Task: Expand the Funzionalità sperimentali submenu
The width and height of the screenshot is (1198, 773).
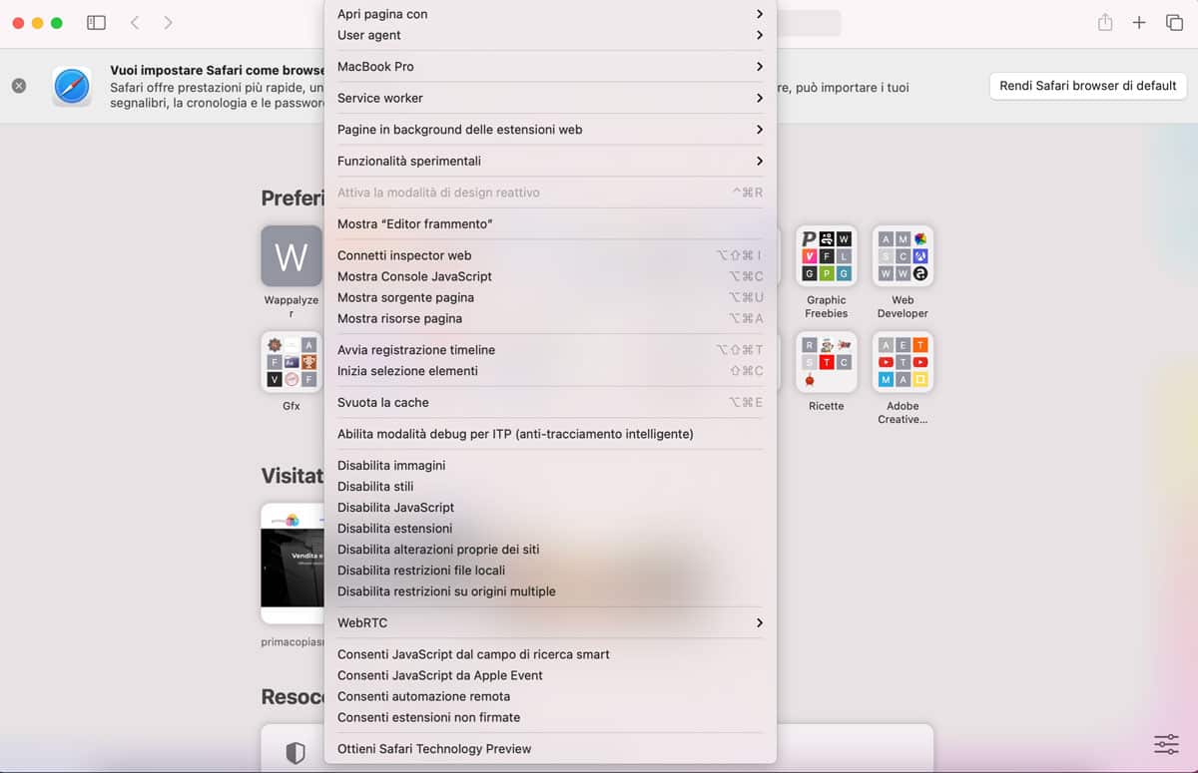Action: point(550,161)
